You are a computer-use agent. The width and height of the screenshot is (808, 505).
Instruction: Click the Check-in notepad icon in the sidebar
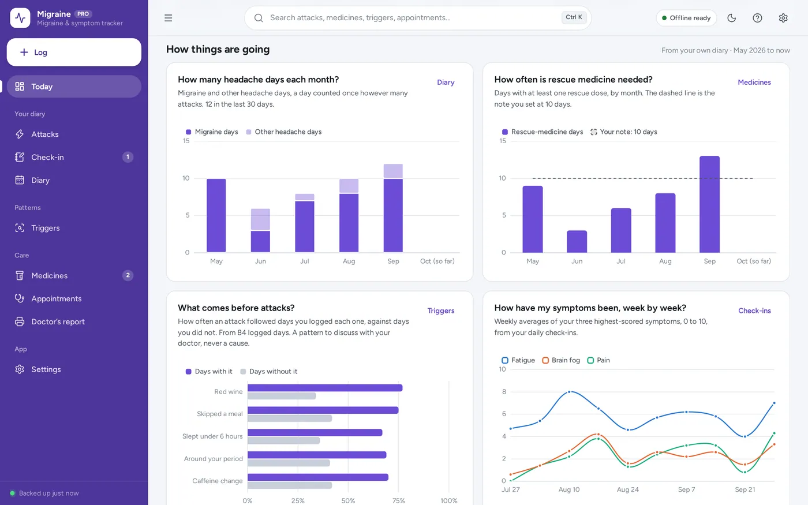click(20, 157)
